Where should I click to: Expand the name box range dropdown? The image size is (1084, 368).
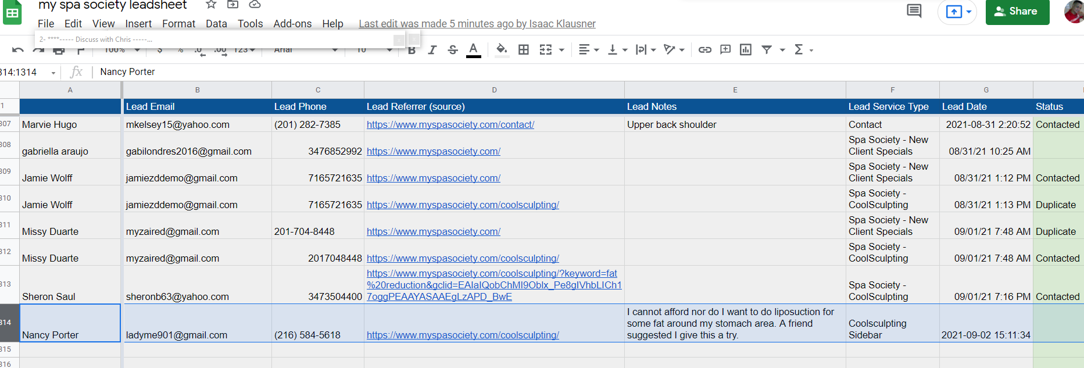tap(53, 73)
